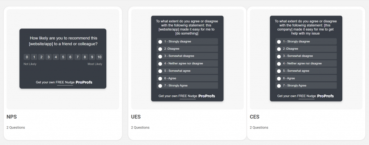369x145 pixels.
Task: Click ProProfs logo in the NPS preview
Action: click(84, 82)
